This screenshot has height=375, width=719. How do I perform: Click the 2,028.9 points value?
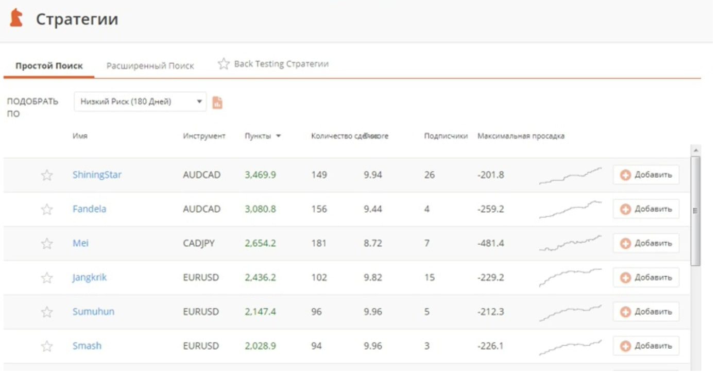[x=260, y=346]
